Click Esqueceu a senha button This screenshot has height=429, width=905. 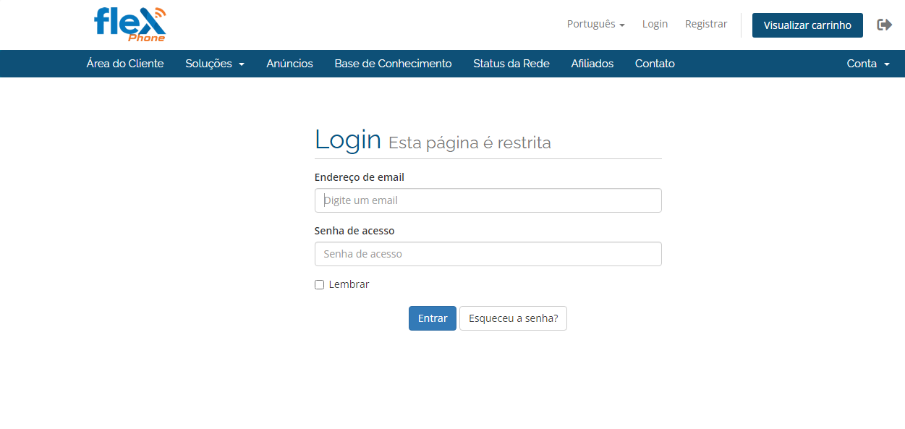coord(513,318)
